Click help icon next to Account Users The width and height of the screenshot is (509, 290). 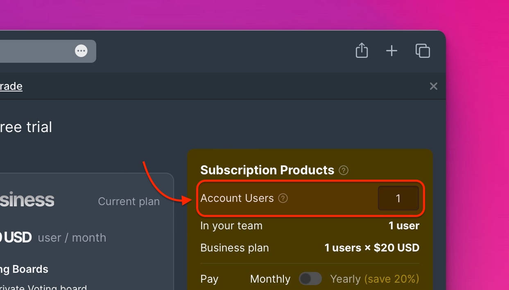(283, 198)
